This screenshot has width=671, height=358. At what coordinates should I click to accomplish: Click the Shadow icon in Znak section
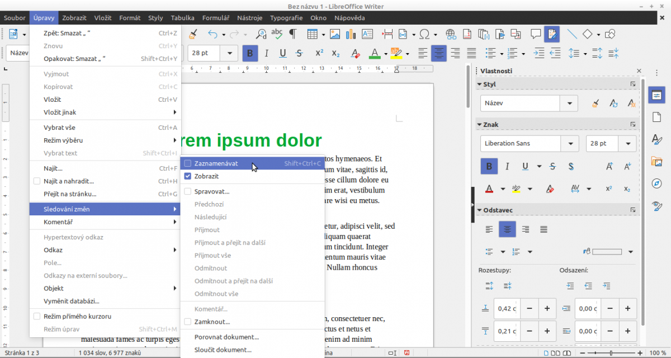tap(571, 166)
